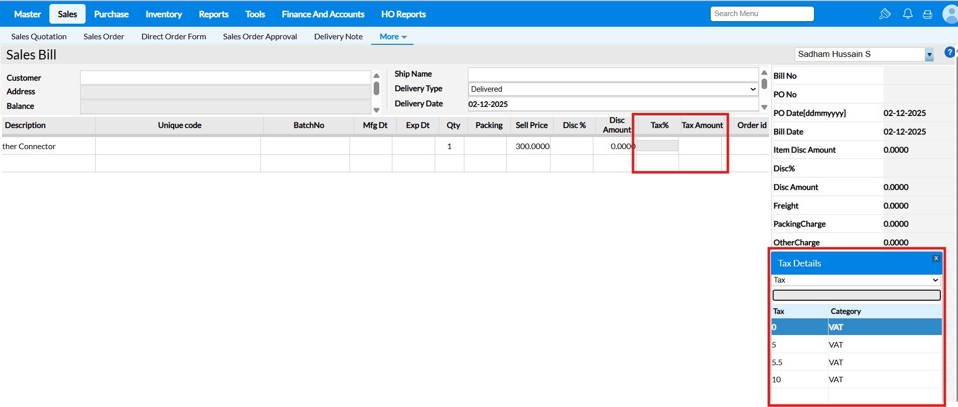This screenshot has height=407, width=958.
Task: Open the Tax dropdown in Tax Details
Action: pyautogui.click(x=856, y=280)
